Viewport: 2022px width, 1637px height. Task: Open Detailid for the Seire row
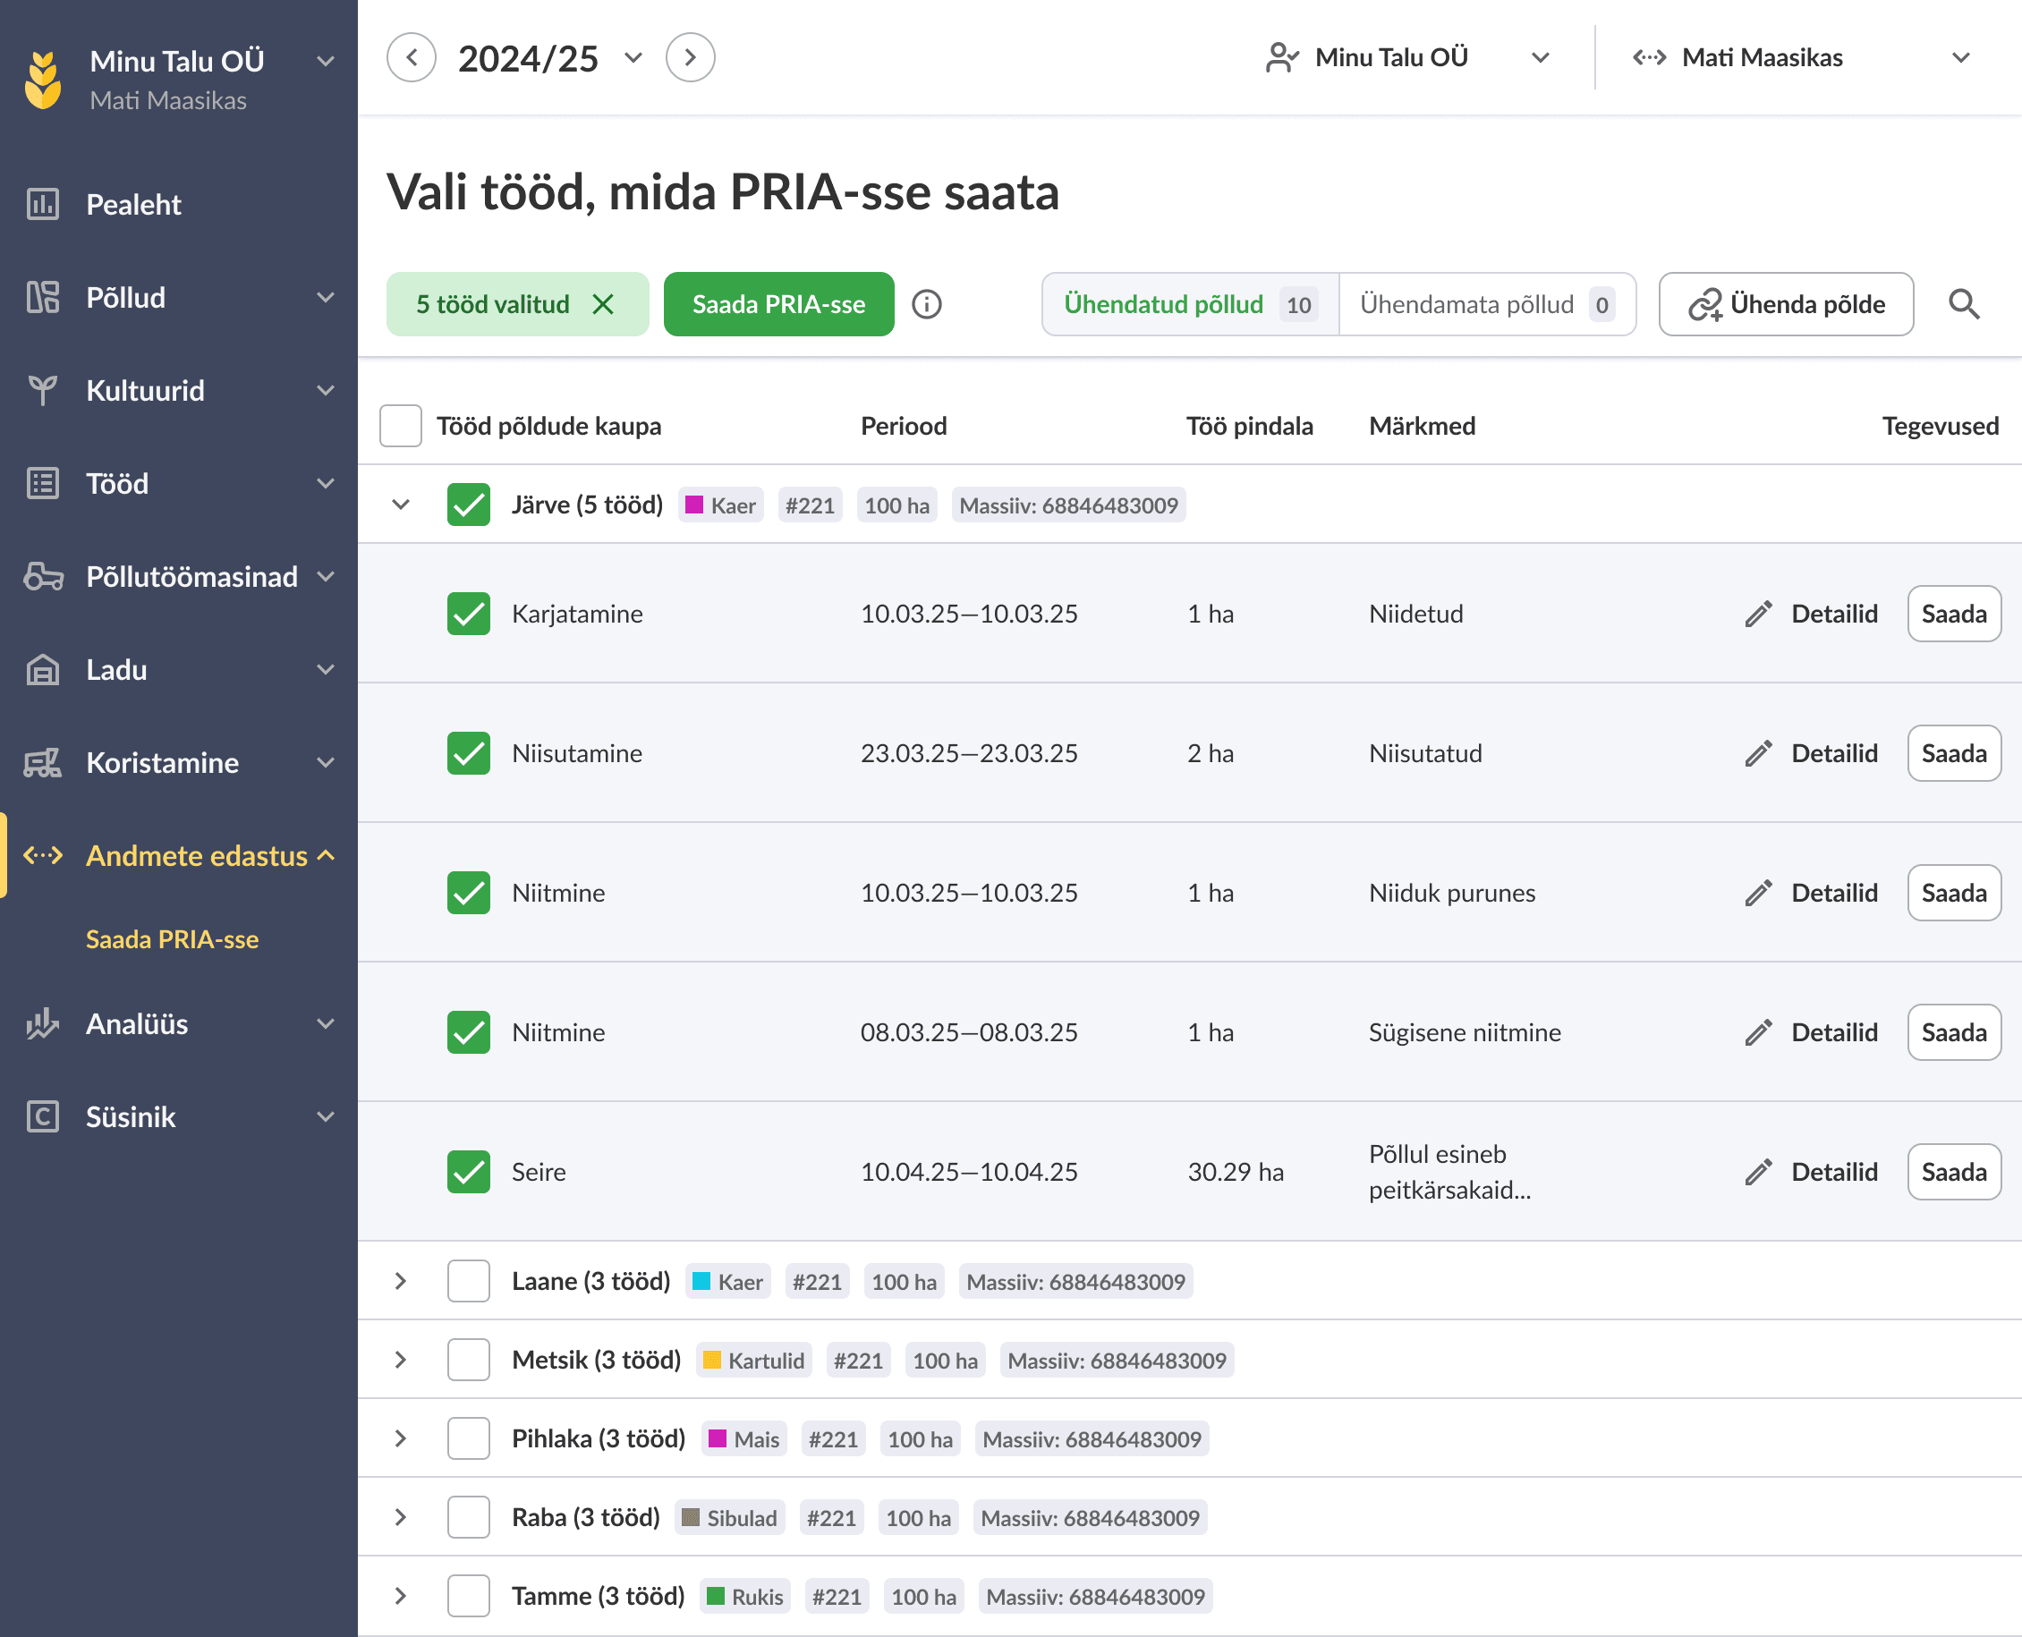tap(1834, 1172)
